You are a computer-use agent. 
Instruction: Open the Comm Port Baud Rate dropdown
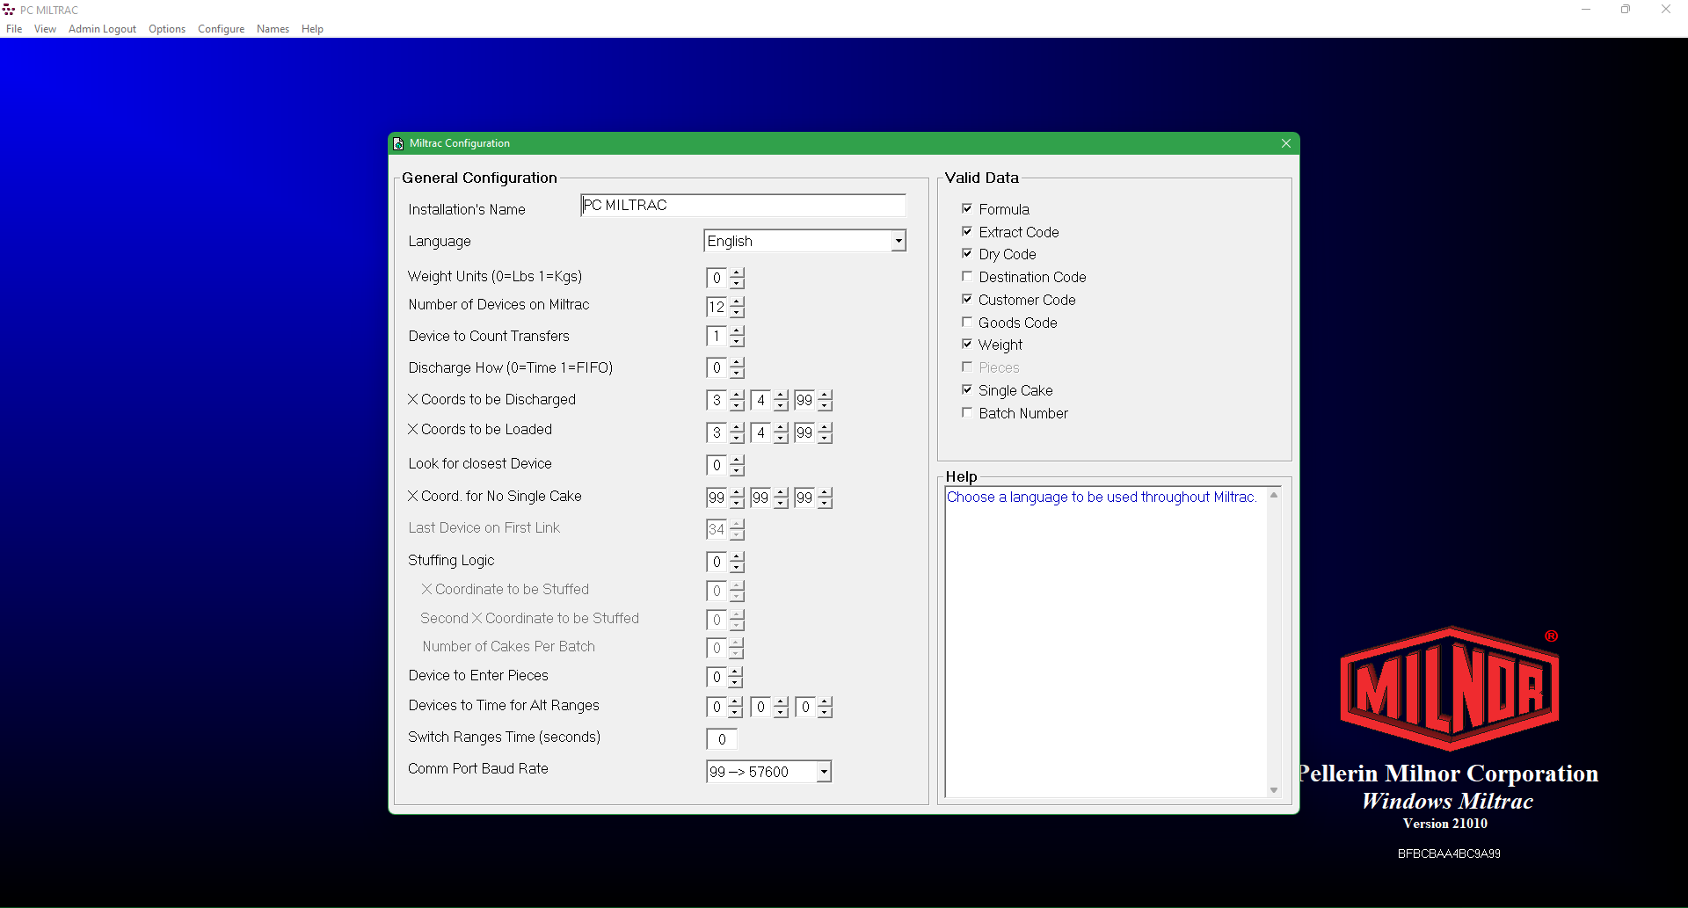pyautogui.click(x=823, y=772)
